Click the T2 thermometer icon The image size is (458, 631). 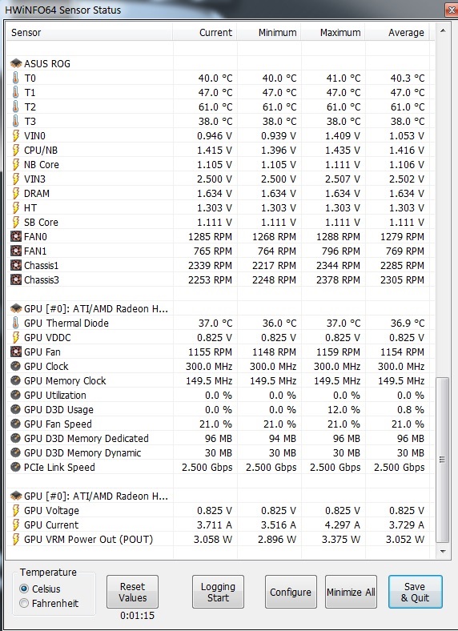click(x=16, y=107)
